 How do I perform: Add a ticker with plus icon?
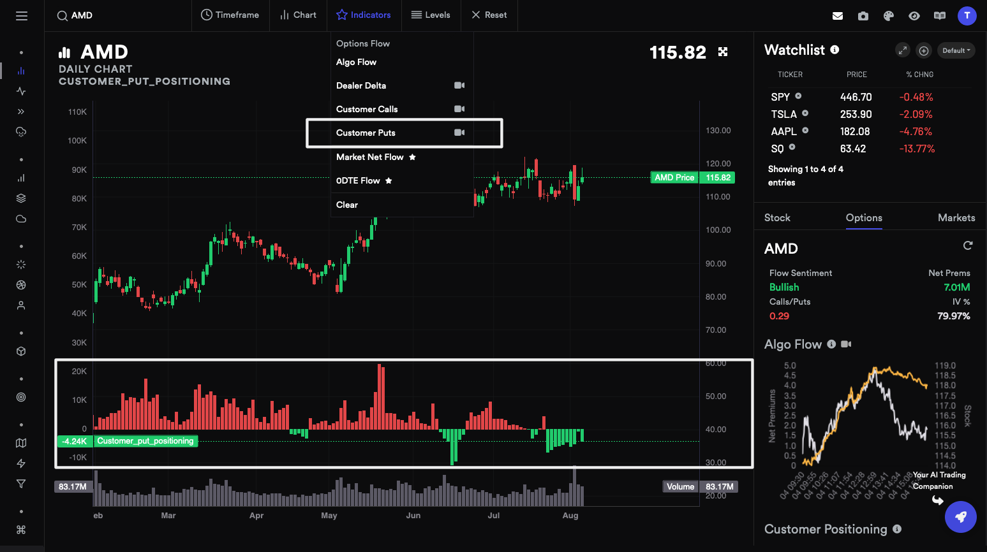click(x=924, y=50)
